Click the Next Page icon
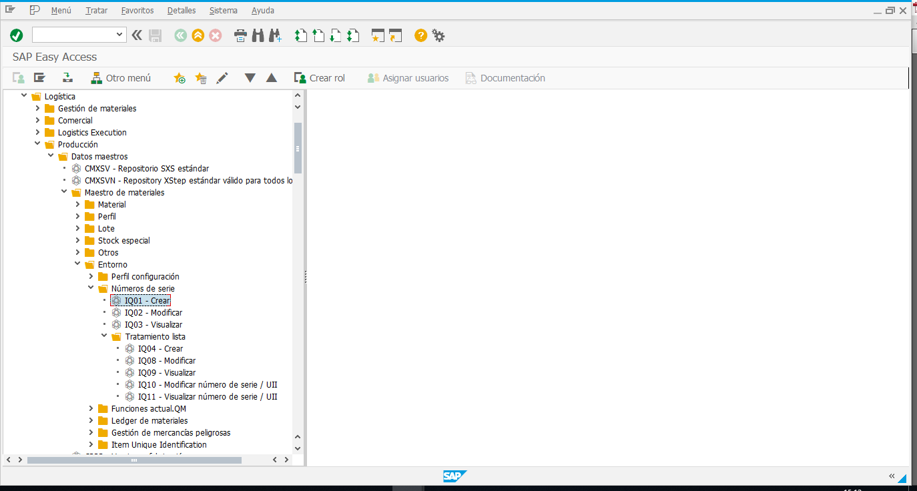 click(x=336, y=35)
